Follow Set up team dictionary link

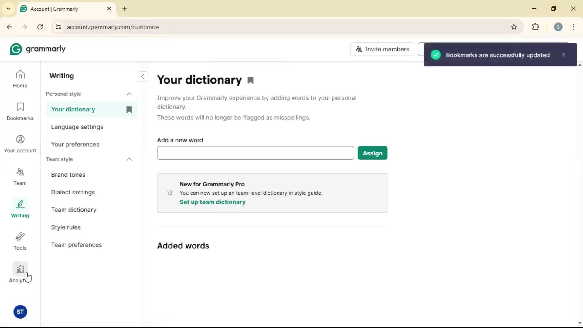tap(212, 202)
